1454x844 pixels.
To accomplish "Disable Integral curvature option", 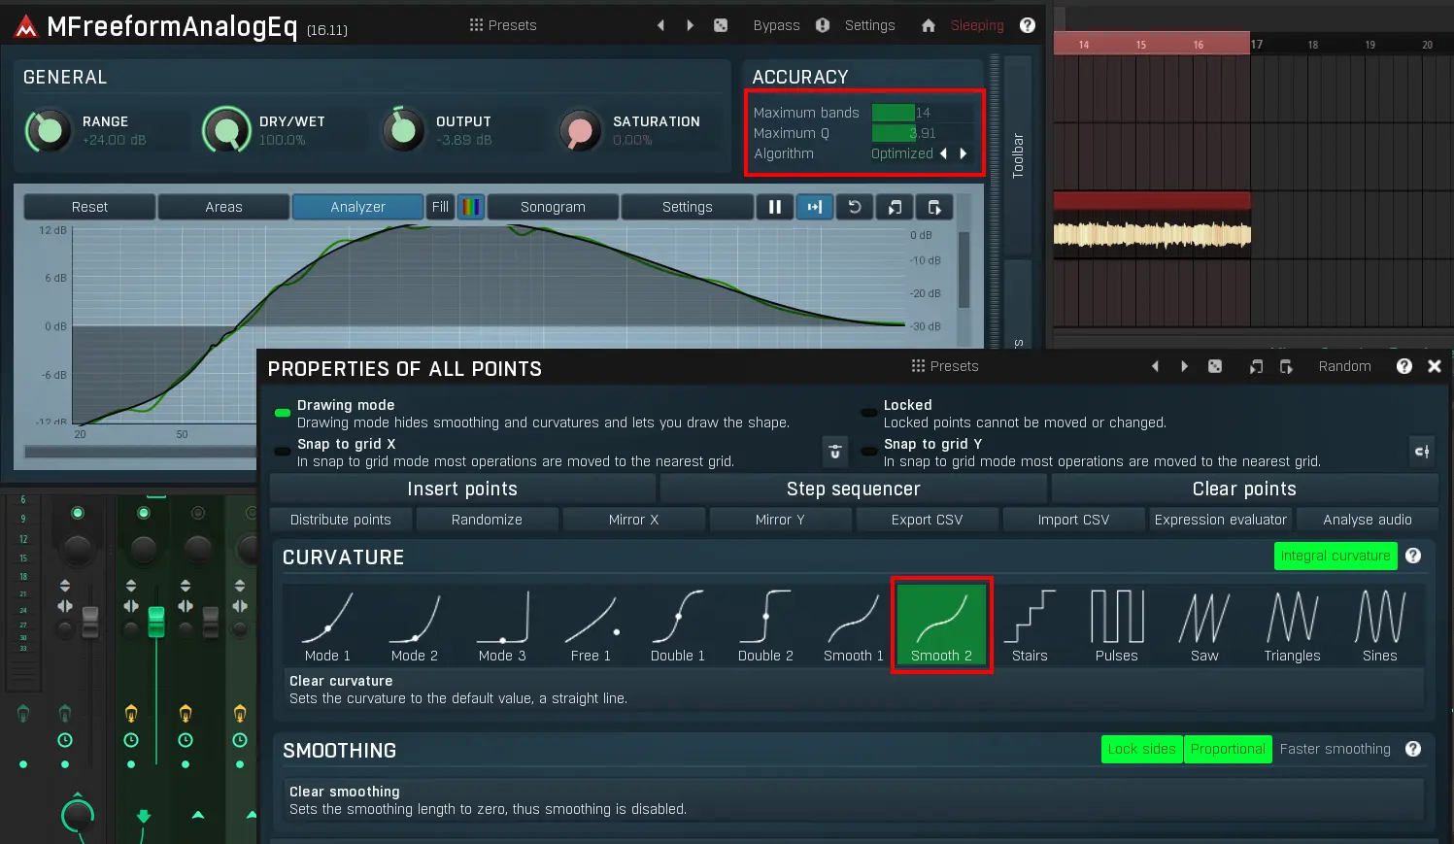I will (x=1335, y=556).
